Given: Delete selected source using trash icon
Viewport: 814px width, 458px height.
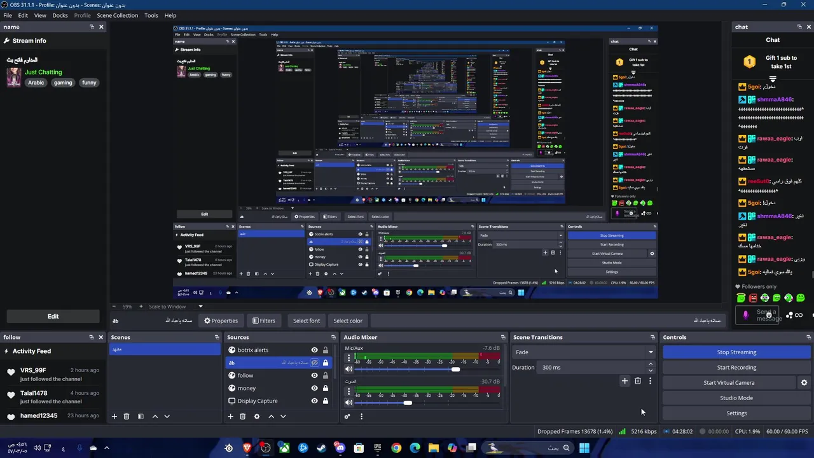Looking at the screenshot, I should 242,417.
